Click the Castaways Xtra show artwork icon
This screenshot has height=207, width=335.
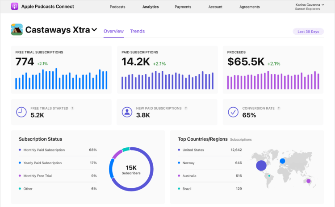coord(17,29)
